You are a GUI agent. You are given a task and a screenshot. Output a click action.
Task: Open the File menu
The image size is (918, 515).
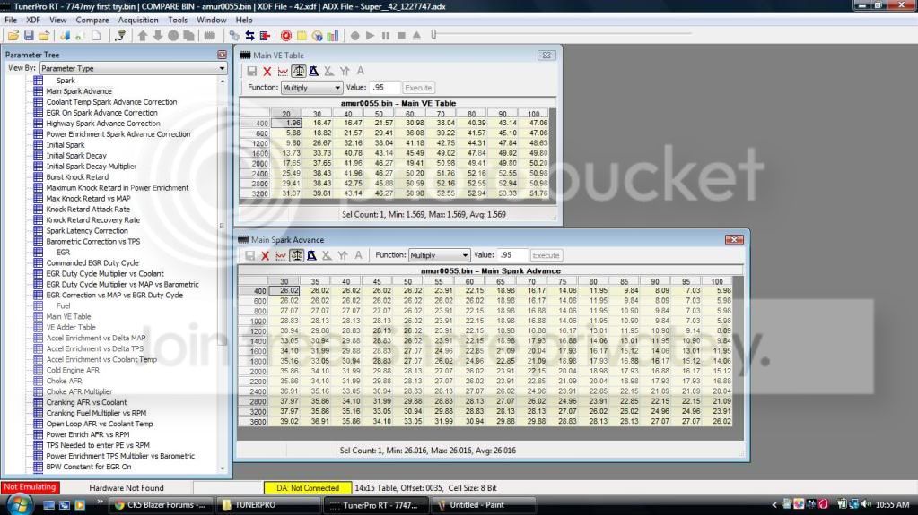pyautogui.click(x=11, y=20)
